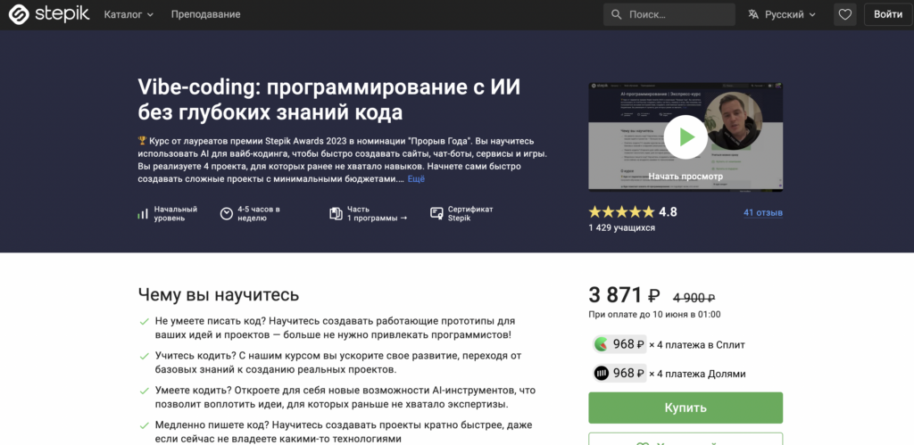Image resolution: width=914 pixels, height=445 pixels.
Task: Click the course preview video thumbnail
Action: tap(685, 136)
